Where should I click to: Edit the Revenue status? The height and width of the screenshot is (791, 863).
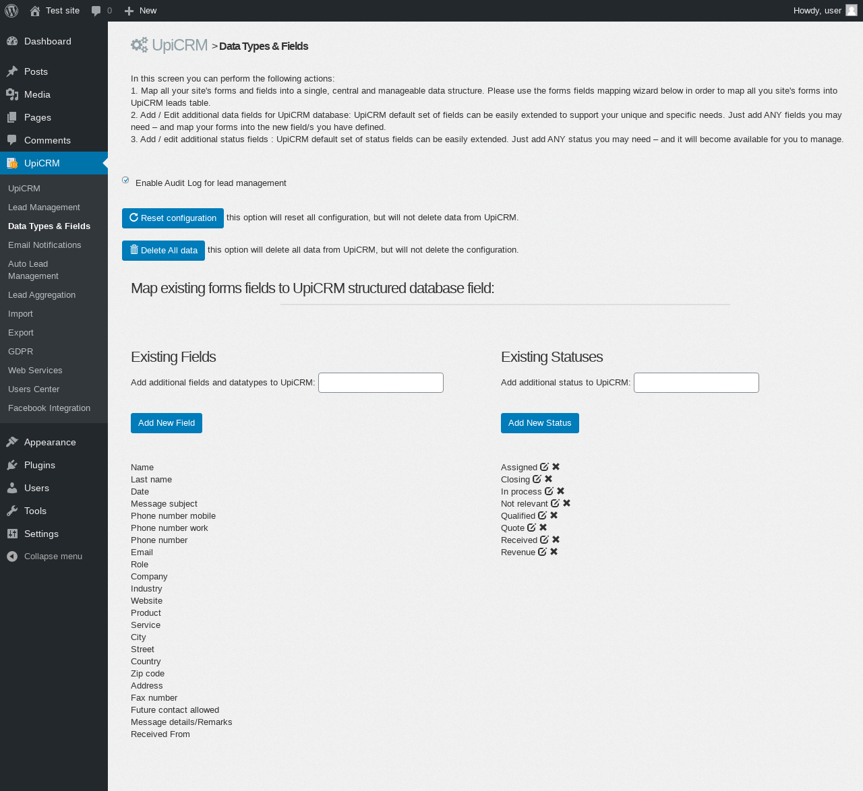[x=542, y=552]
